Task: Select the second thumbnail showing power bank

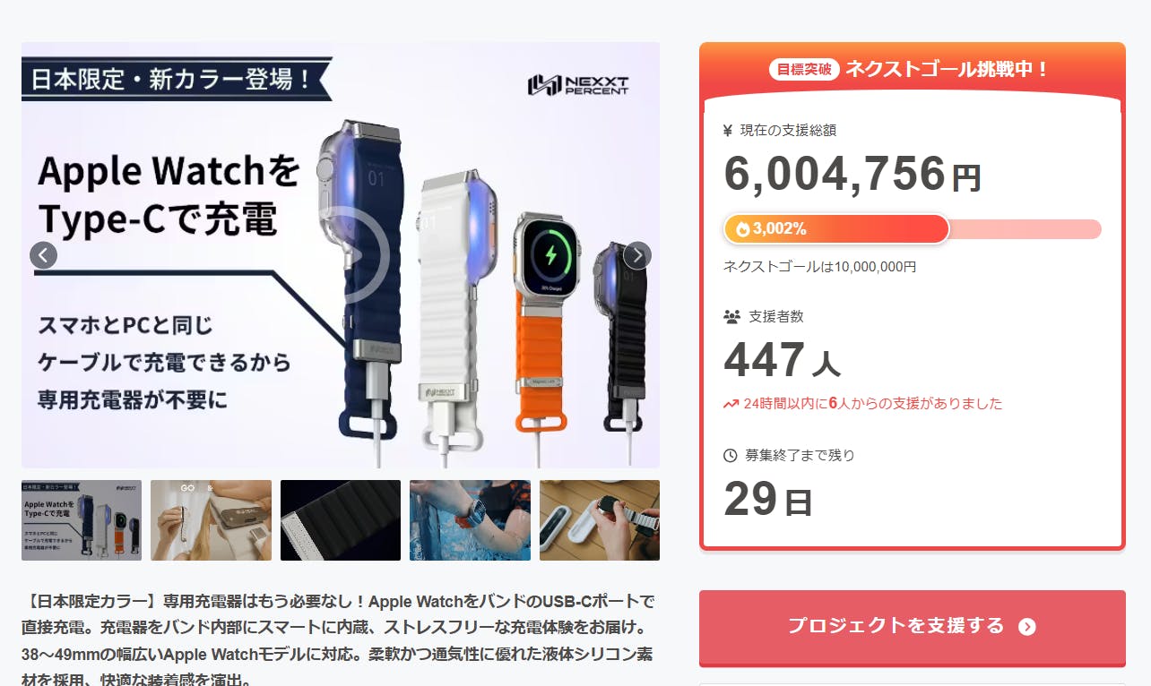Action: (x=211, y=520)
